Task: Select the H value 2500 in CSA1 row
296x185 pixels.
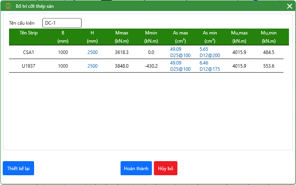Action: pos(92,52)
